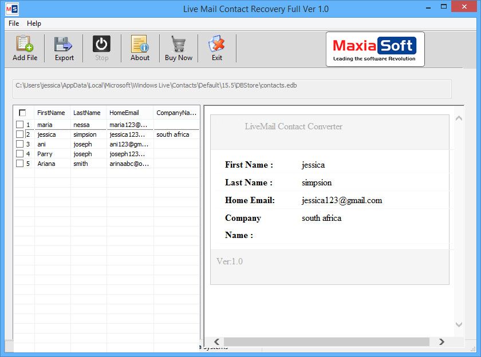Close the Live Mail Contact Recovery window
The height and width of the screenshot is (357, 481).
[x=464, y=7]
